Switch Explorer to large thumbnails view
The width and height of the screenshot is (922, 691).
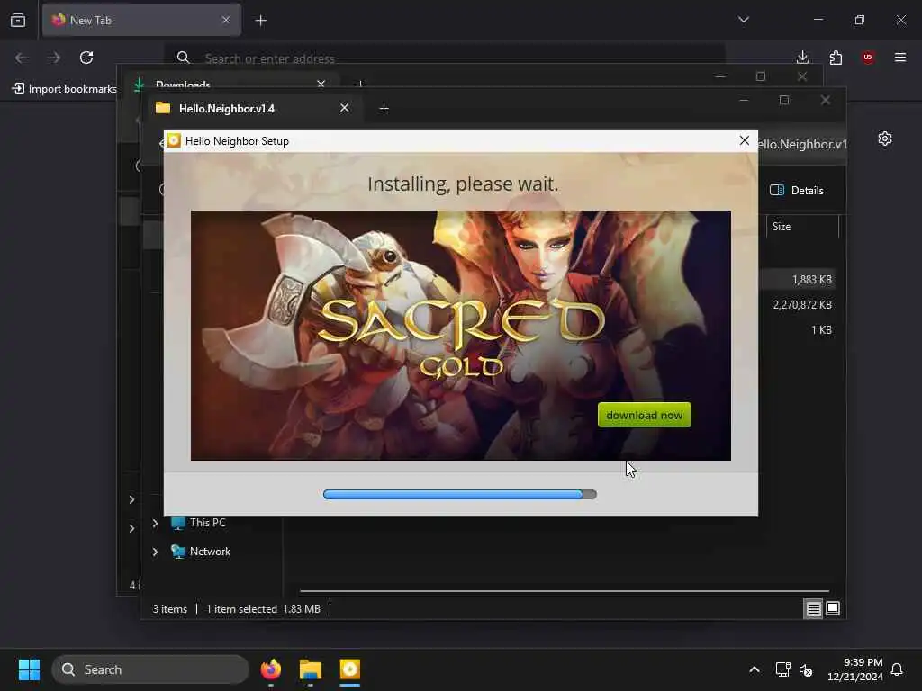[833, 609]
